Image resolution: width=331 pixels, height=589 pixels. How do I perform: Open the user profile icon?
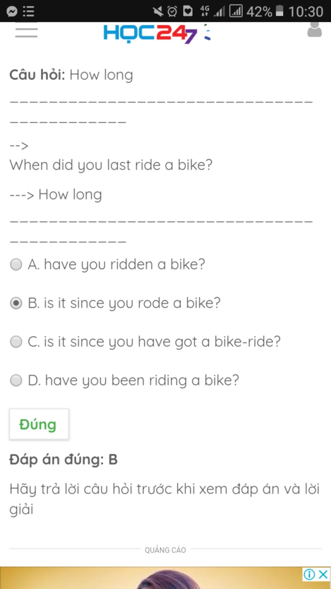tap(314, 29)
